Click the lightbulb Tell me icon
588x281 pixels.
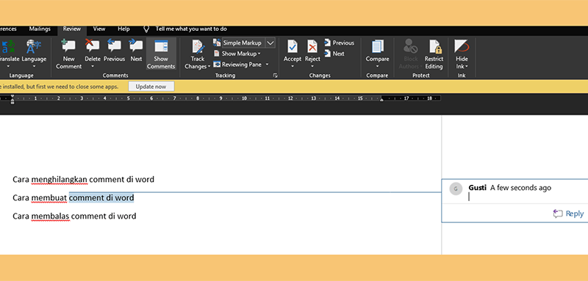click(x=146, y=29)
